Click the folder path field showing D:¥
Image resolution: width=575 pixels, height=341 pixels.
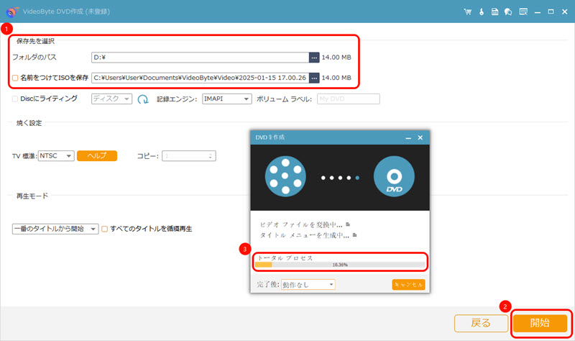(x=201, y=58)
